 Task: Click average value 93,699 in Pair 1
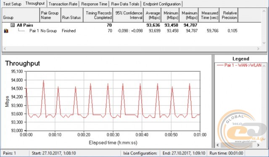[154, 31]
